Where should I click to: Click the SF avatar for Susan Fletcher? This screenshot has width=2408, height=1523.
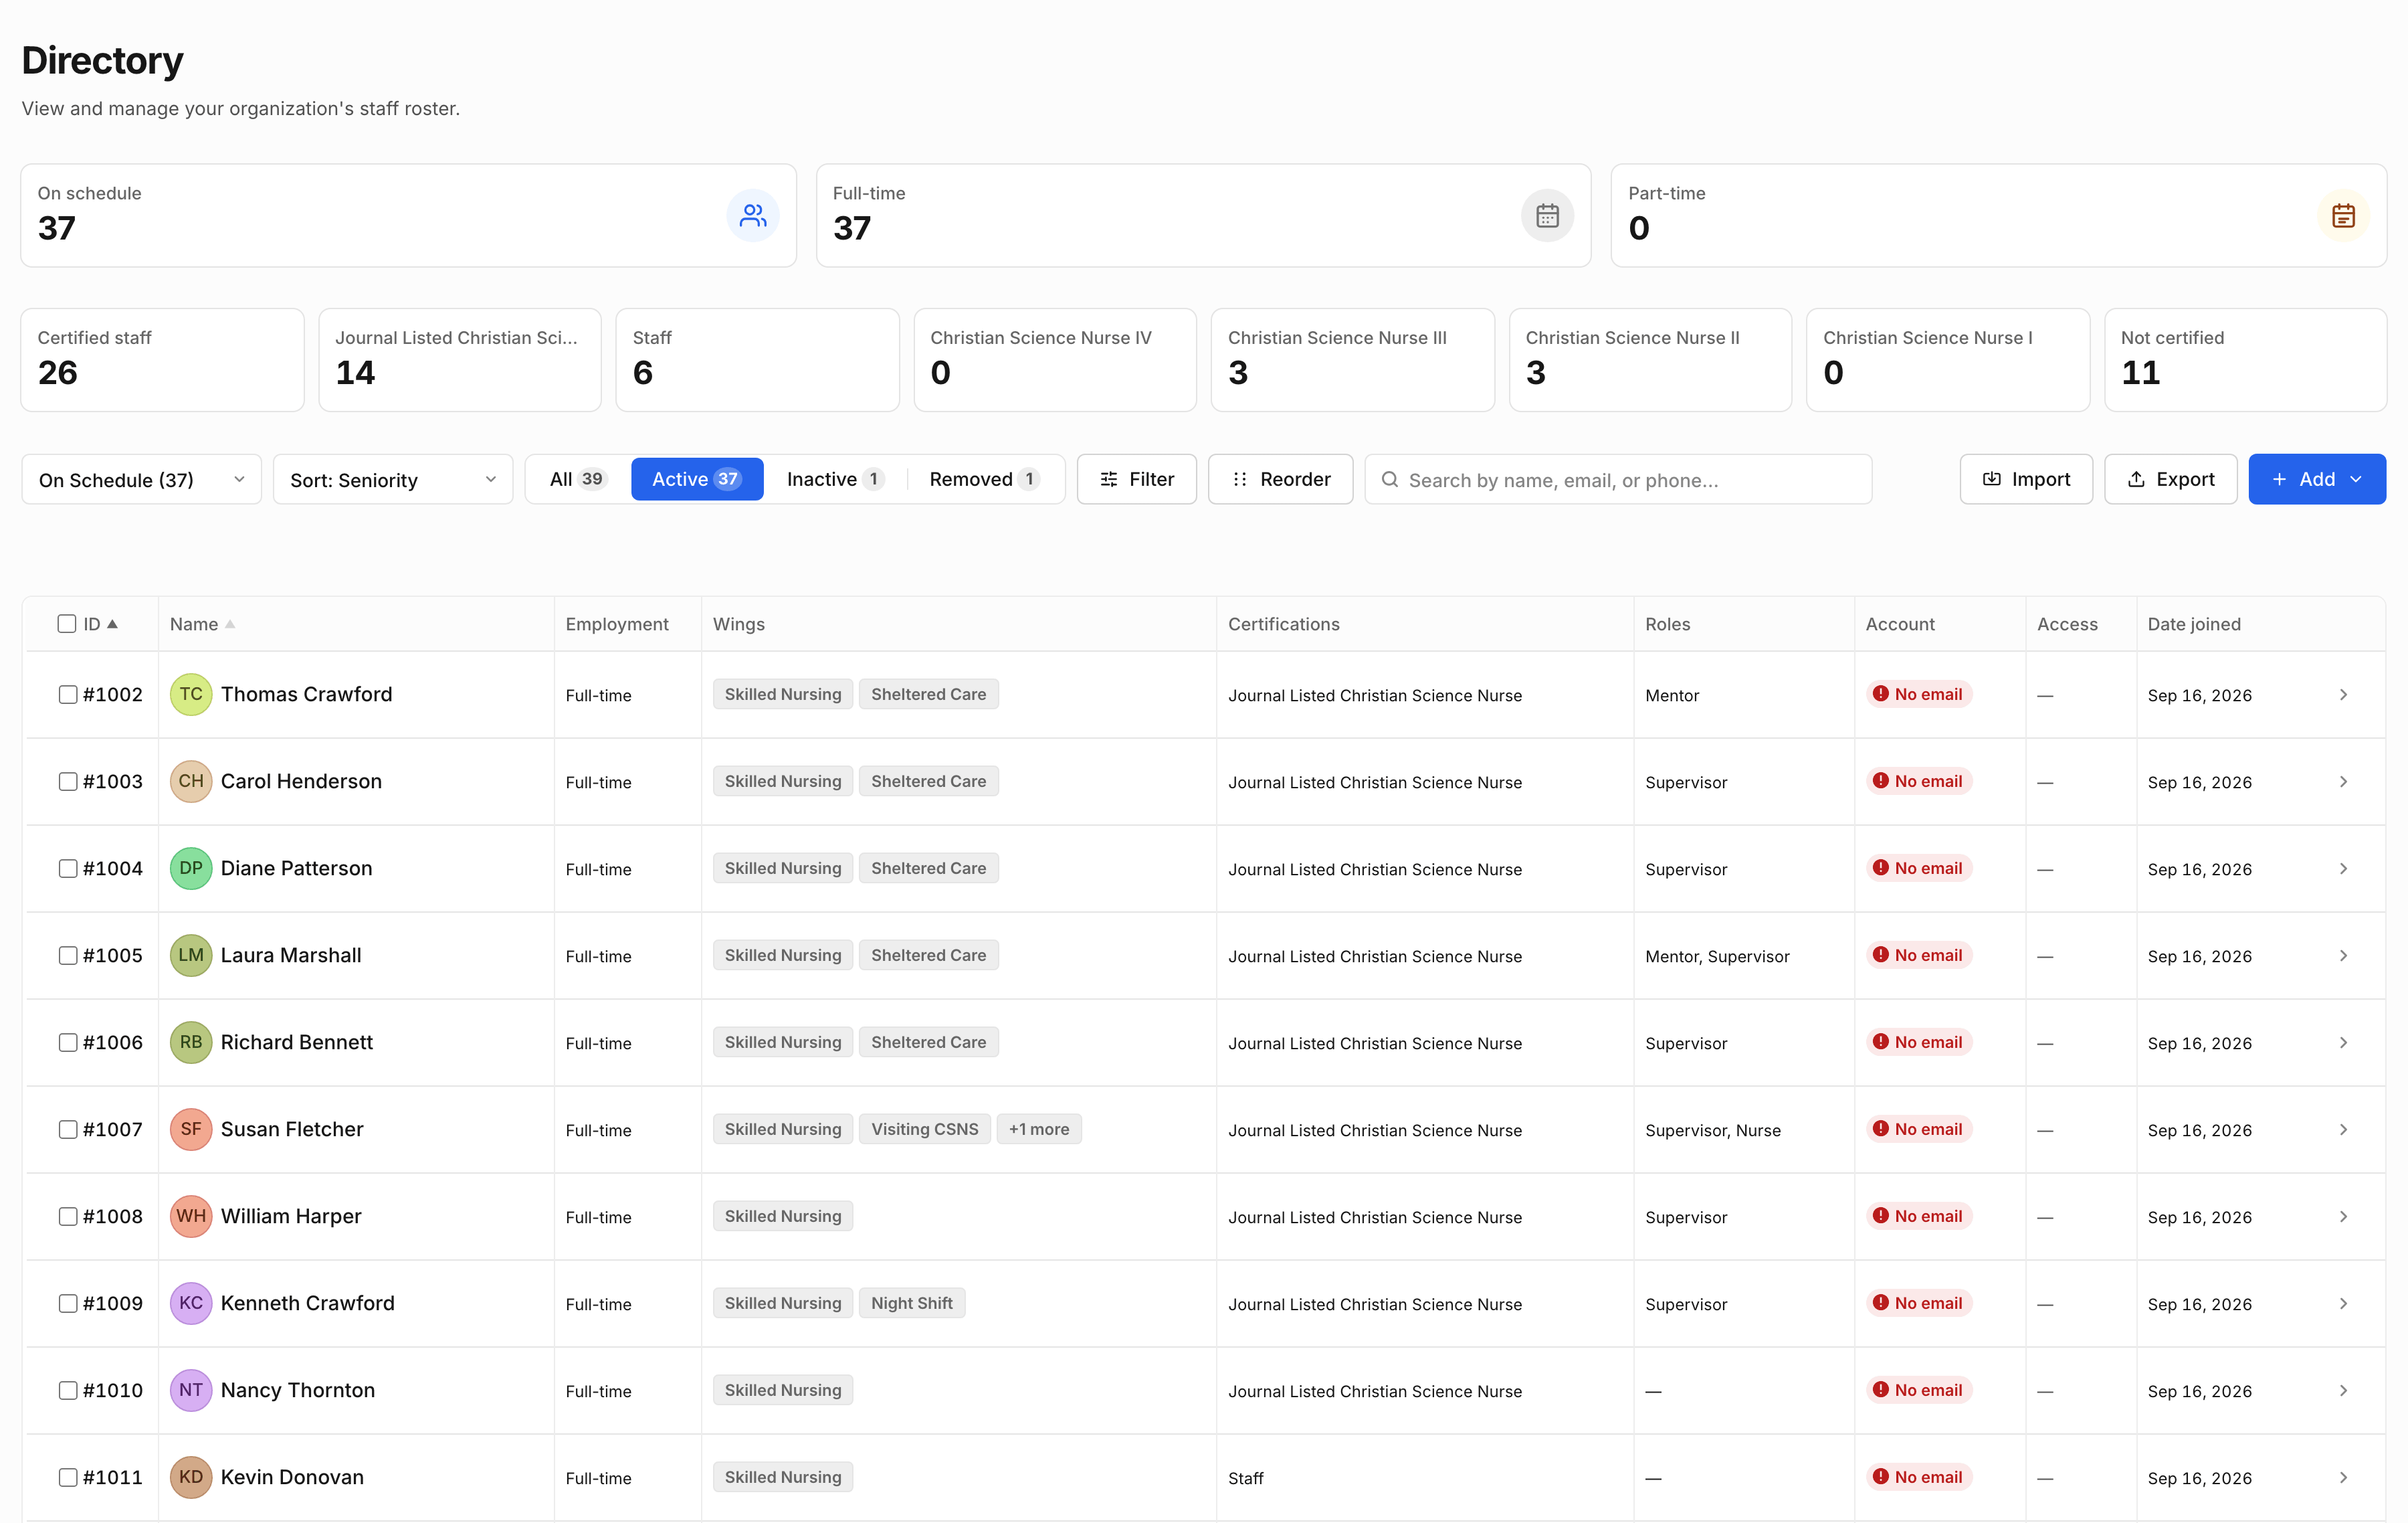191,1130
